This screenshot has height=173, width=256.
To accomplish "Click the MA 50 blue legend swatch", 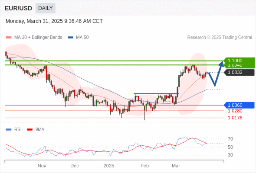I will tap(70, 38).
